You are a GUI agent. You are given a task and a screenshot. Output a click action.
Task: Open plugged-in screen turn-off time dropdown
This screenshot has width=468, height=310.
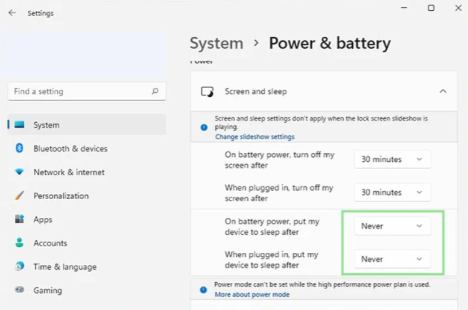click(x=392, y=193)
